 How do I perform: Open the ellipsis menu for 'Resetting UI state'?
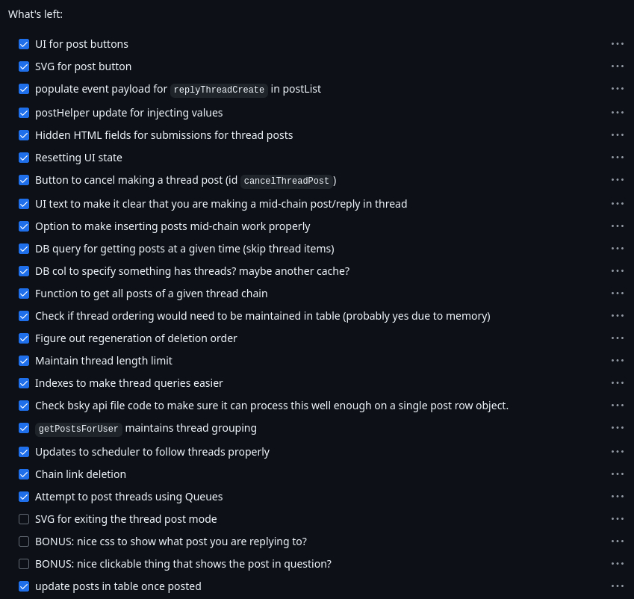(617, 158)
